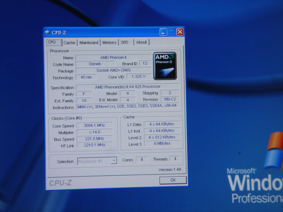Viewport: 283px width, 212px height.
Task: Click the Package value 'Socket AM2+ (940)'
Action: click(113, 70)
